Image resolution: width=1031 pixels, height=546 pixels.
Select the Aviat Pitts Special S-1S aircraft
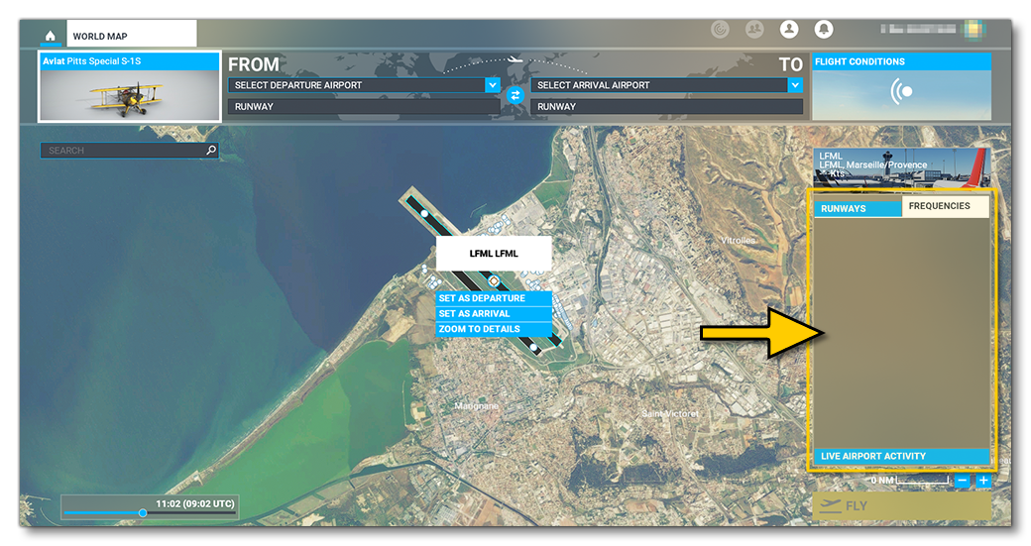(x=129, y=87)
